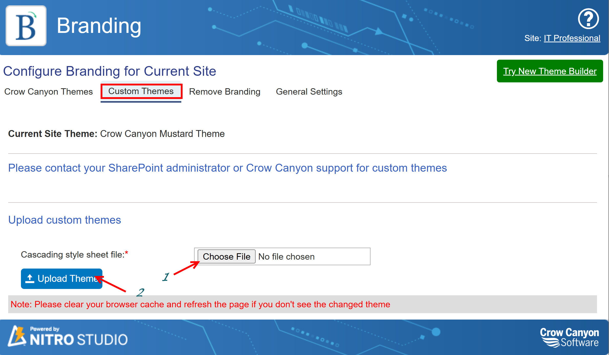Image resolution: width=609 pixels, height=355 pixels.
Task: Click the Branding header title
Action: click(x=99, y=26)
